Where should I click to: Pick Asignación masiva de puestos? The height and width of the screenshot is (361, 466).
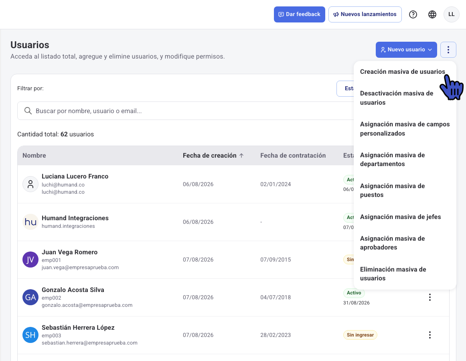(405, 190)
